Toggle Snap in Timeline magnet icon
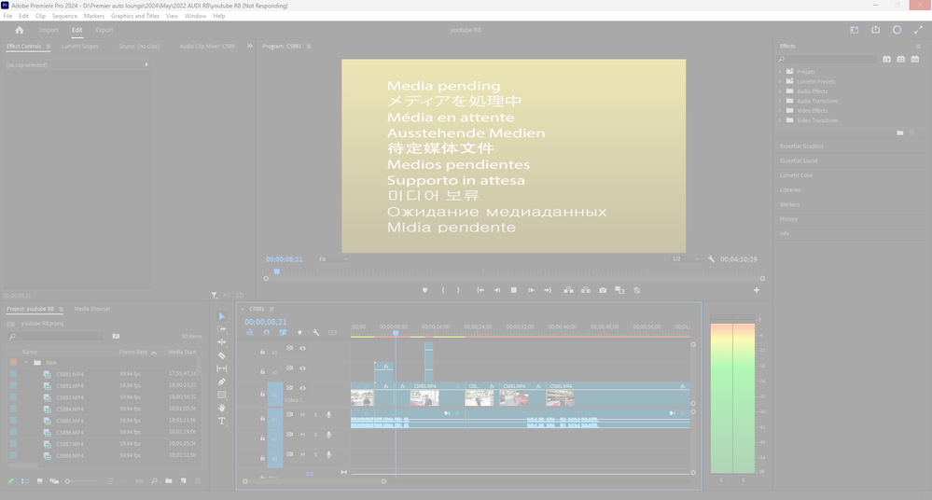The height and width of the screenshot is (500, 932). (x=266, y=333)
